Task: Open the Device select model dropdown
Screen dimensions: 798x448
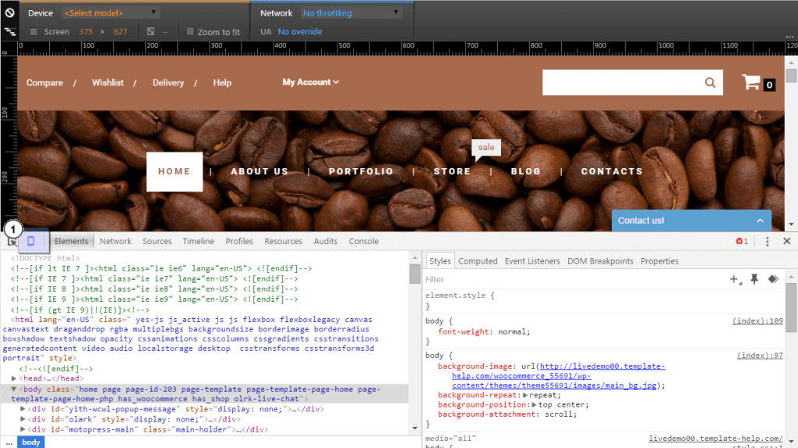Action: (111, 12)
